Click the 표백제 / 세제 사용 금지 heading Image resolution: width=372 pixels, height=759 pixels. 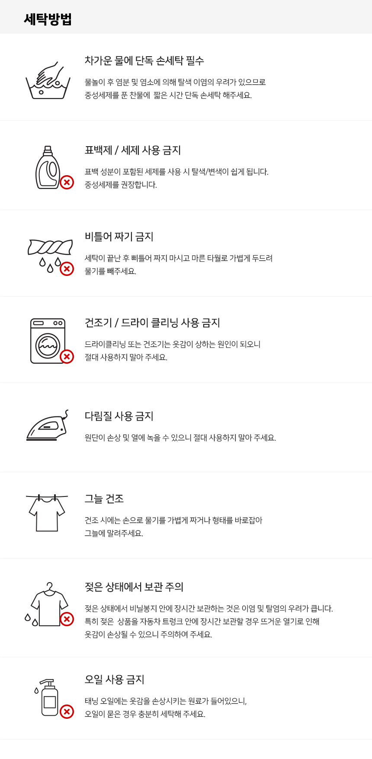point(133,150)
